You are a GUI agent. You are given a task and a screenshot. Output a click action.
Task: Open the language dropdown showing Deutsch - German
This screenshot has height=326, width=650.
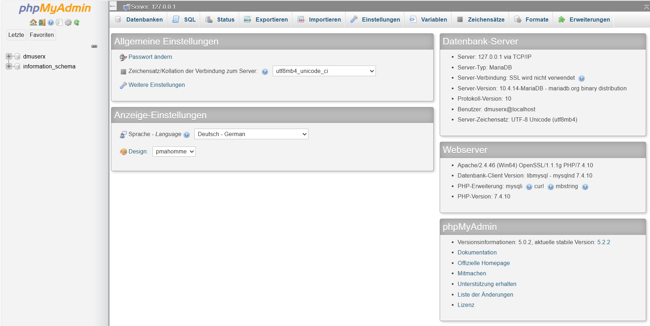coord(251,134)
